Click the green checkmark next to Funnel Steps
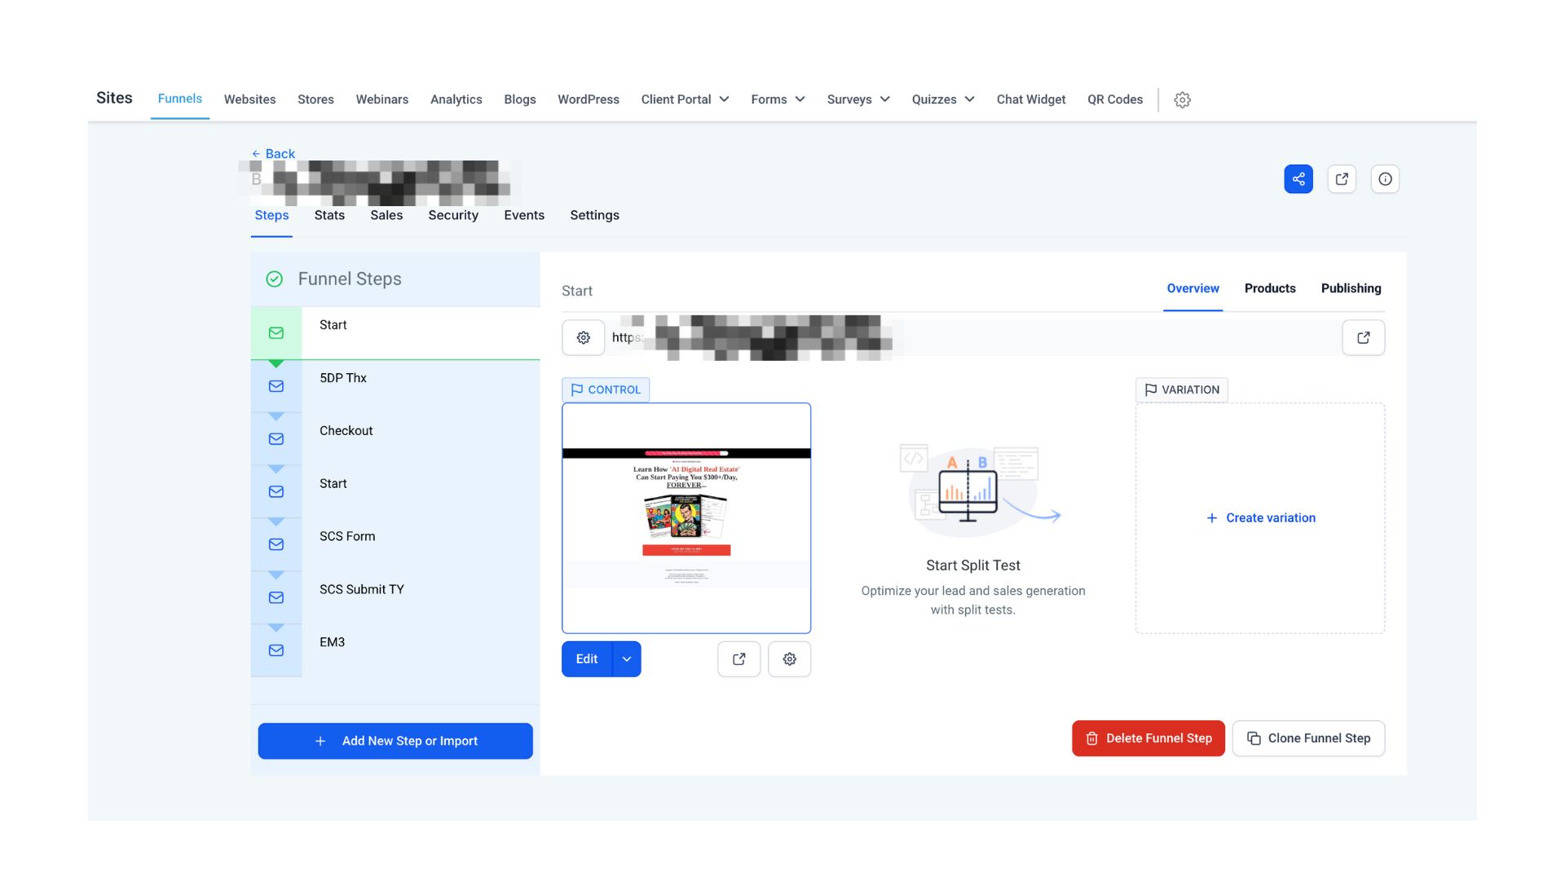 (x=274, y=279)
